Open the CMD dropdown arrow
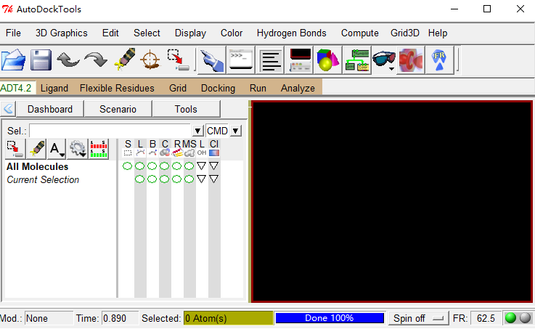 click(x=235, y=131)
